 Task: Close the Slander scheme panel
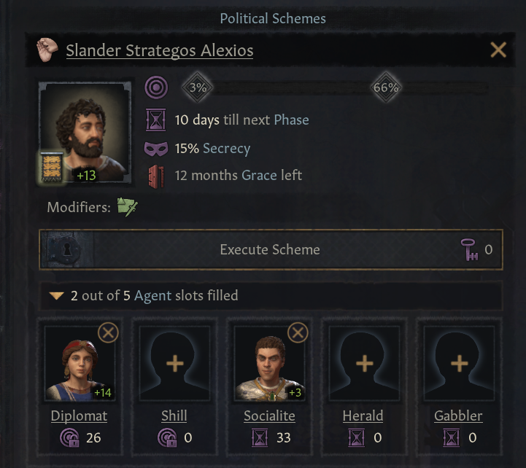point(498,50)
